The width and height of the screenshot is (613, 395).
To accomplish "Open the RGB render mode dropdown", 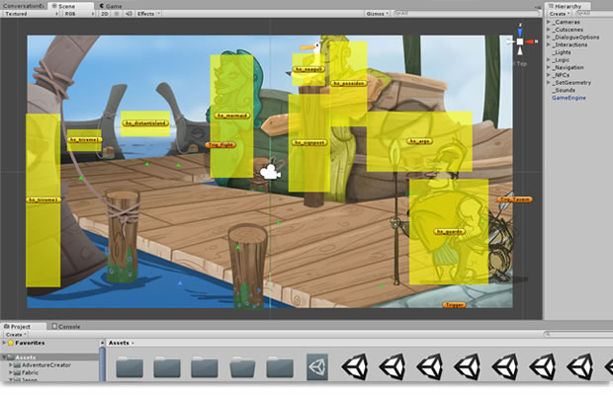I will point(79,13).
